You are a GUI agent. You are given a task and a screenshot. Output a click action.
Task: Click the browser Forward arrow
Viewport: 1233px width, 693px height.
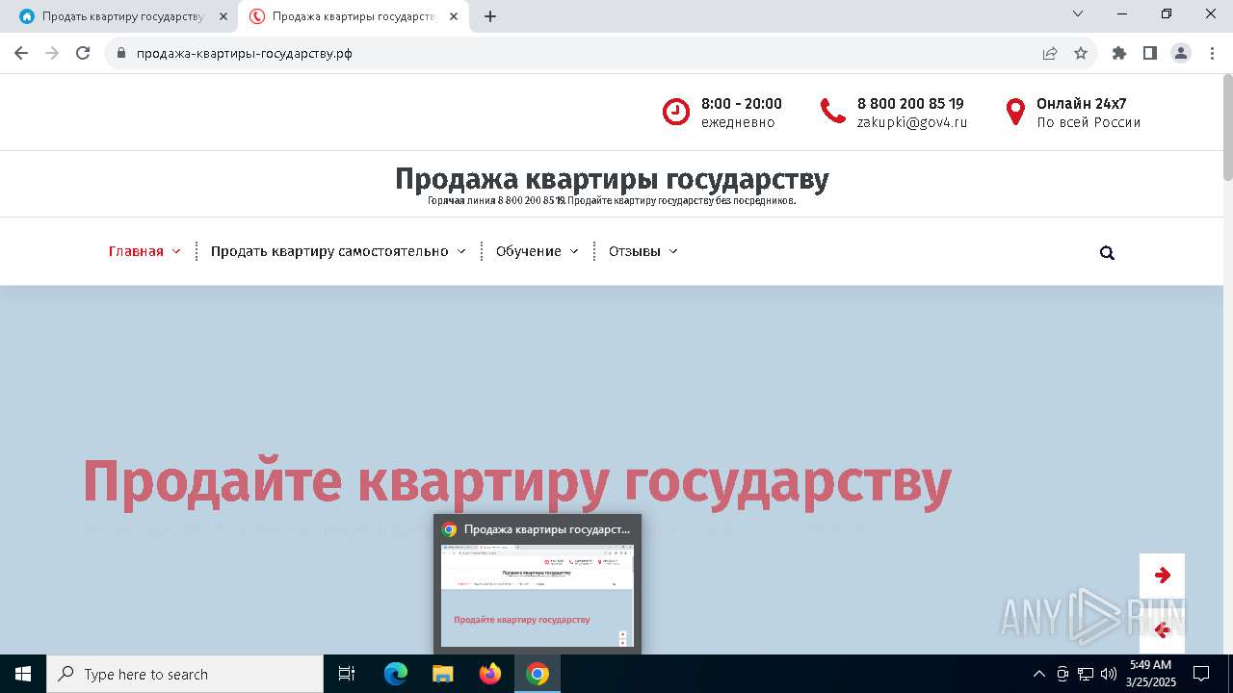click(52, 54)
